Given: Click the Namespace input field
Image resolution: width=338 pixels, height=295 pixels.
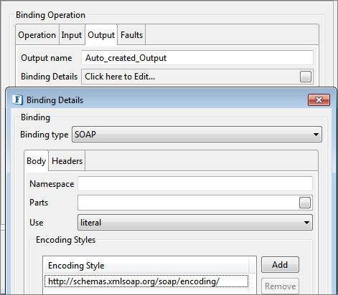Looking at the screenshot, I should [195, 184].
